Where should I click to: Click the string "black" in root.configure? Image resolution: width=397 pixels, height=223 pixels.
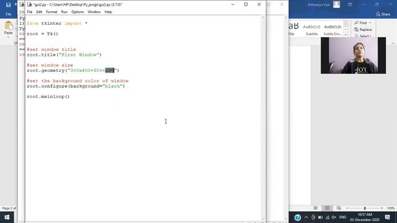pyautogui.click(x=112, y=86)
